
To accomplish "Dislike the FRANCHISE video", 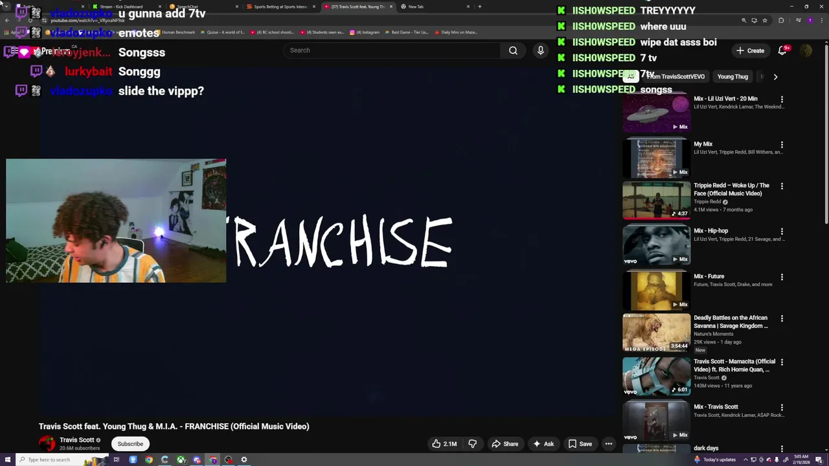I will pos(473,444).
